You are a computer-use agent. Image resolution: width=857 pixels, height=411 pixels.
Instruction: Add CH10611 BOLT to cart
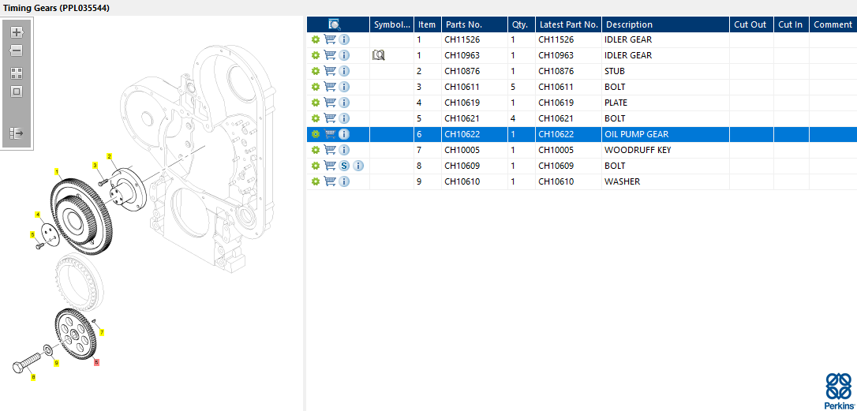(x=330, y=87)
